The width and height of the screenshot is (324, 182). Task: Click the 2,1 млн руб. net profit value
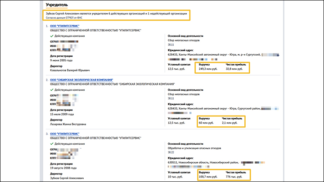[231, 123]
